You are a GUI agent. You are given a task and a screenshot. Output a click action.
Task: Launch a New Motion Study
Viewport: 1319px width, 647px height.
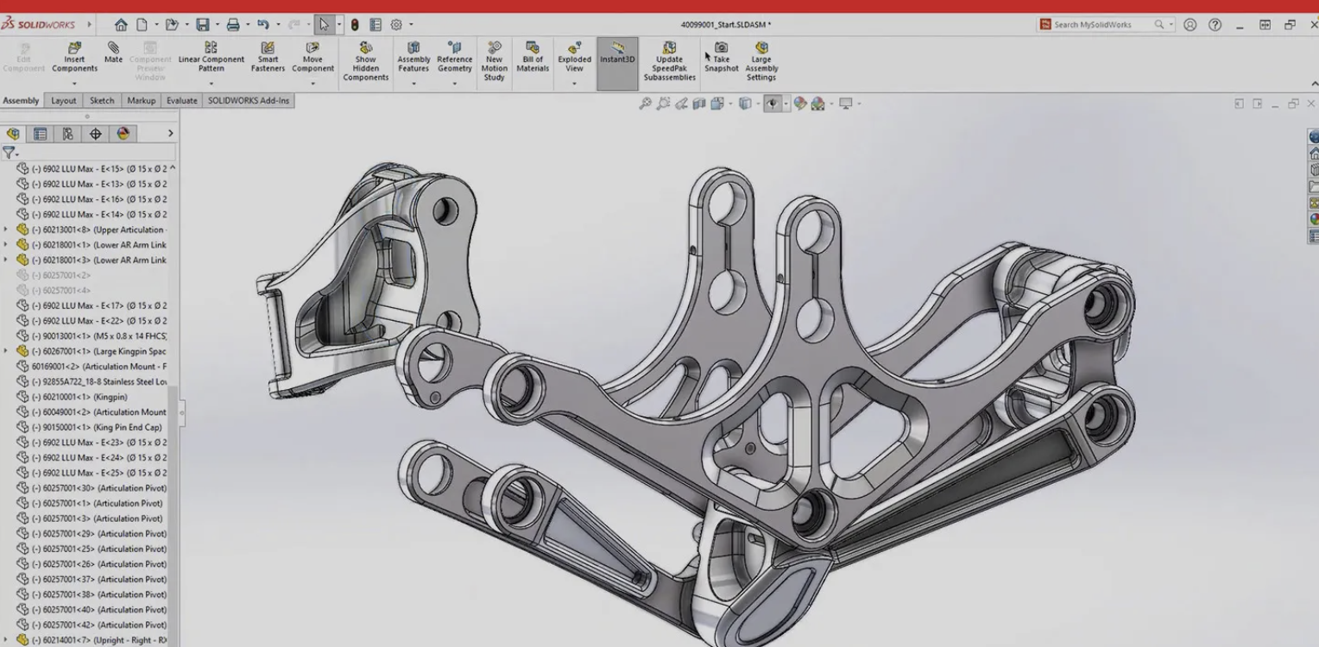pos(494,55)
